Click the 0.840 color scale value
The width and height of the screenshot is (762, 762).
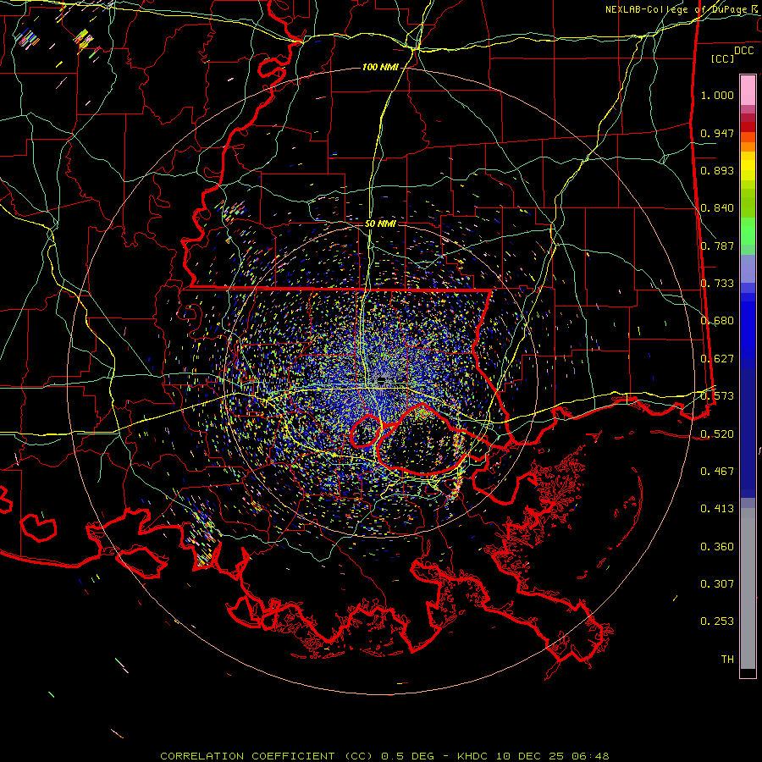[x=717, y=208]
